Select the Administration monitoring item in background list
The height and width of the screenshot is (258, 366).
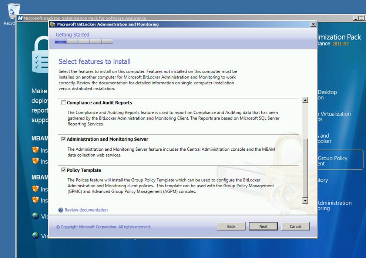(x=335, y=205)
